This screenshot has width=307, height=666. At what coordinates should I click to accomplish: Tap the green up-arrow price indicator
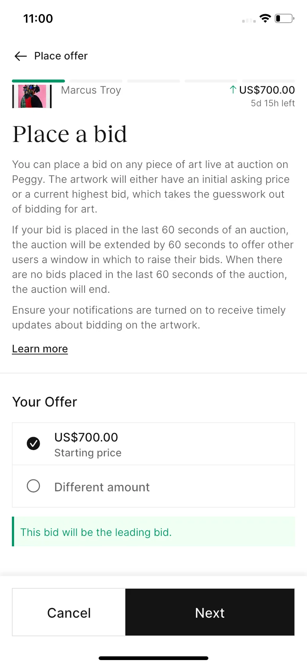pyautogui.click(x=233, y=90)
